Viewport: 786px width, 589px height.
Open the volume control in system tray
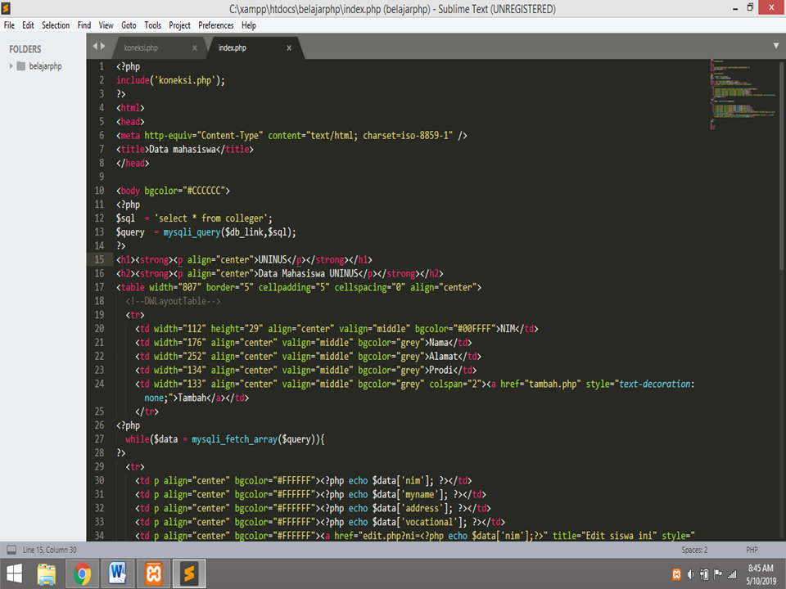coord(690,573)
